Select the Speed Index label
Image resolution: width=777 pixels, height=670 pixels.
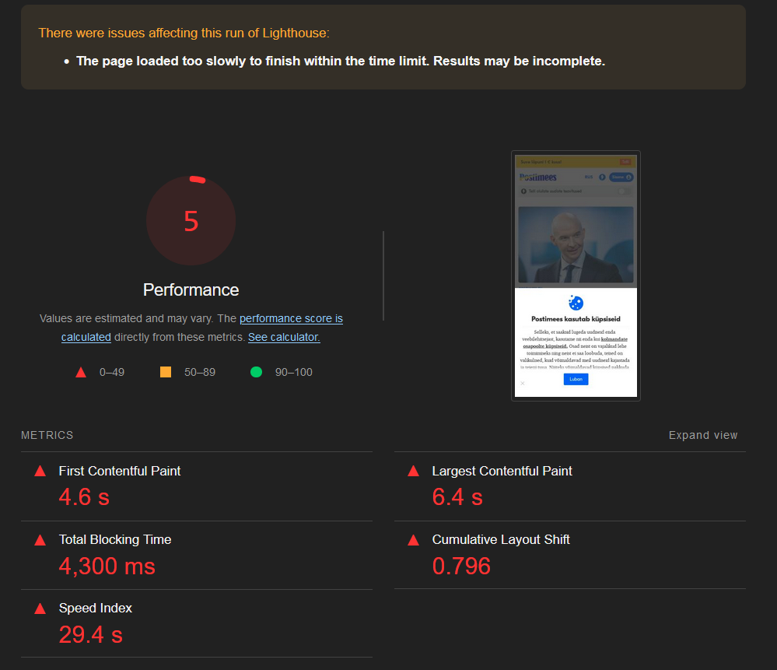[96, 608]
